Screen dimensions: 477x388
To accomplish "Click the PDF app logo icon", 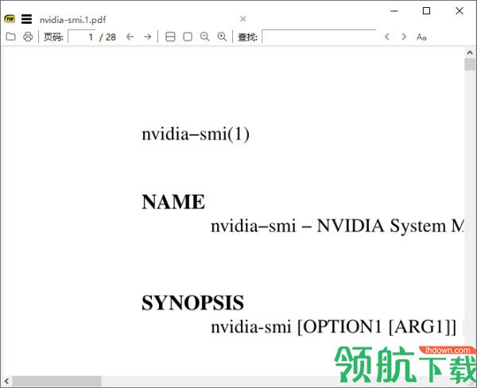I will (x=10, y=19).
